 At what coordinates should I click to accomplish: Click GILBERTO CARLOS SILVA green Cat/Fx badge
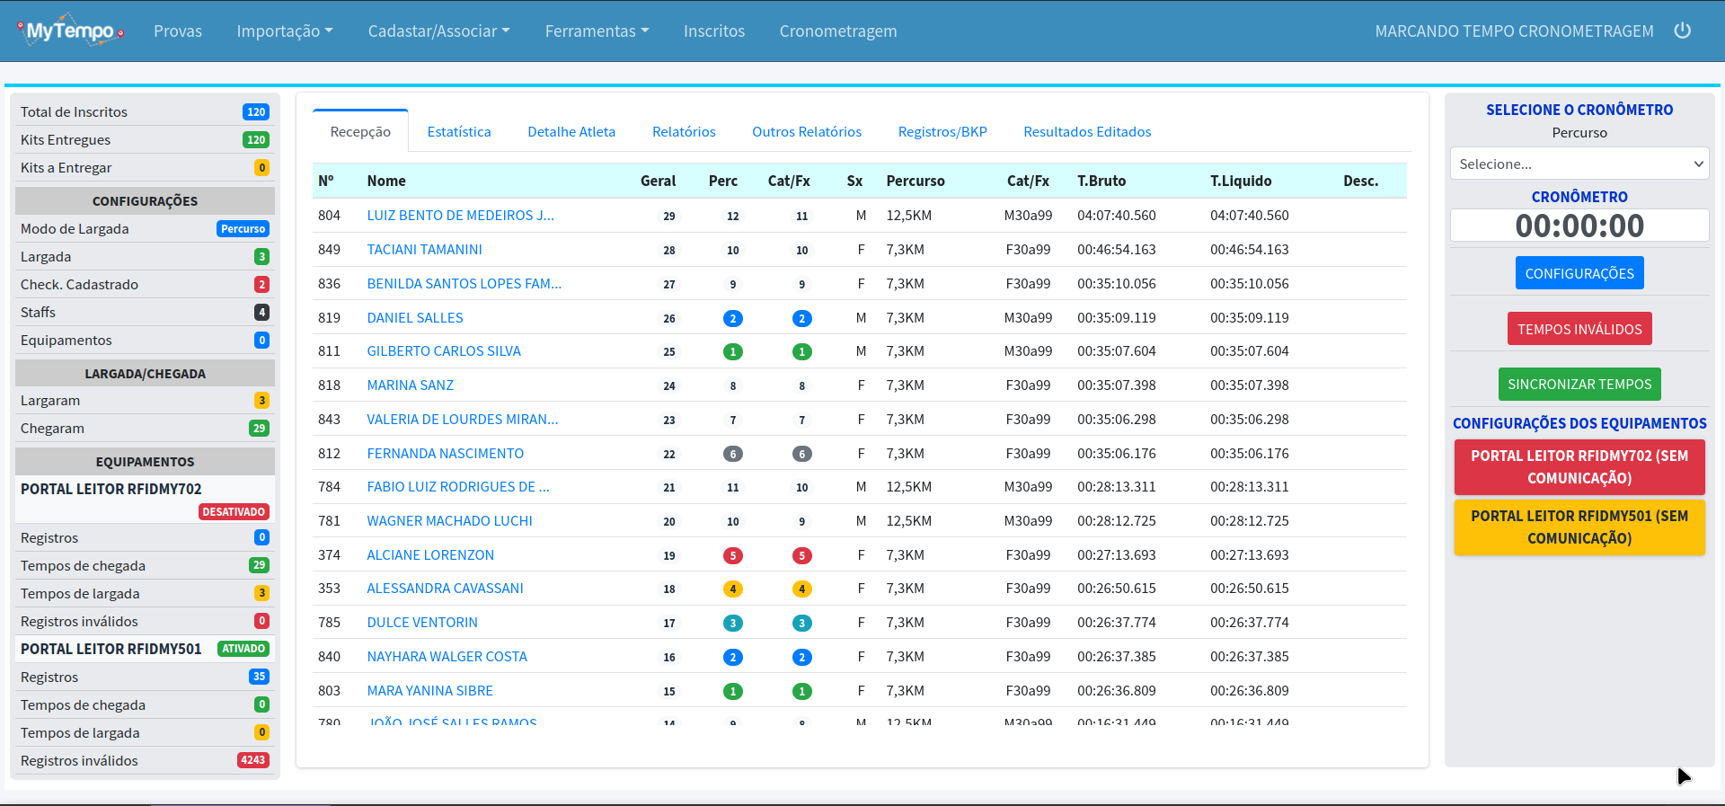[x=802, y=352]
